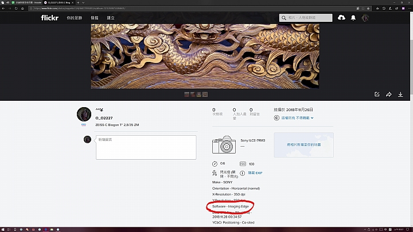Click the browser forward button
Image resolution: width=413 pixels, height=232 pixels.
(x=10, y=9)
